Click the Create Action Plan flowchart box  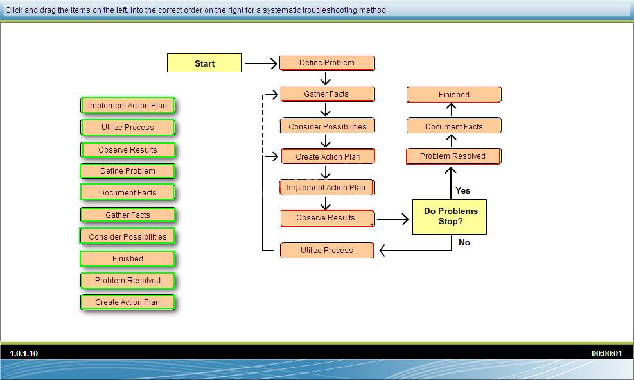point(327,156)
